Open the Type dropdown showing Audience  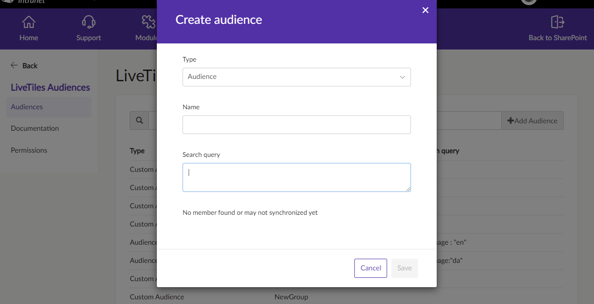pos(296,77)
